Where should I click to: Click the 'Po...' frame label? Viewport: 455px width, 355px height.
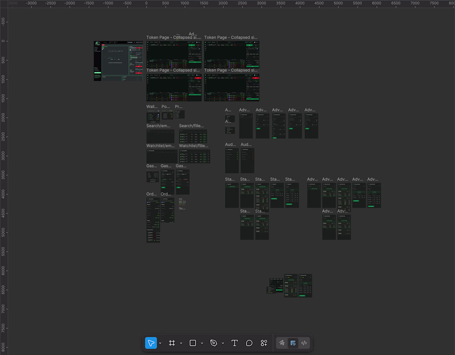[x=166, y=106]
